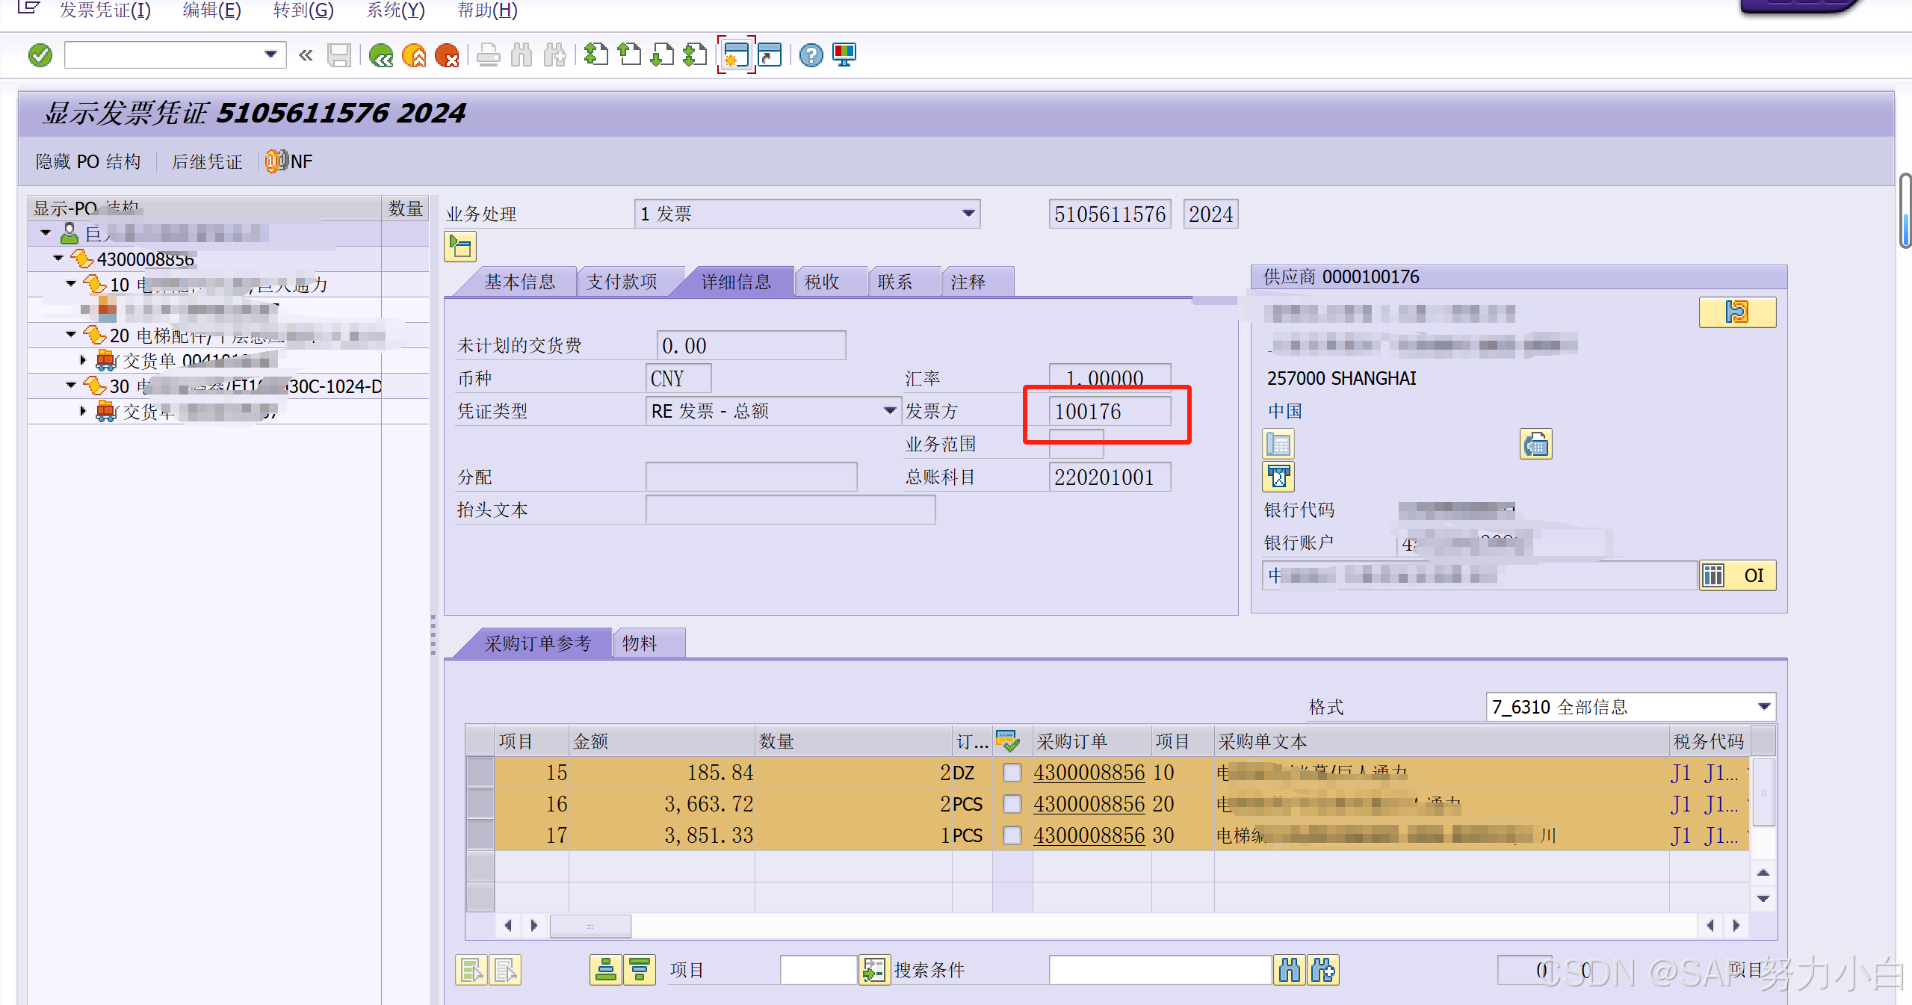
Task: Check the checkbox in item row 17
Action: (1012, 835)
